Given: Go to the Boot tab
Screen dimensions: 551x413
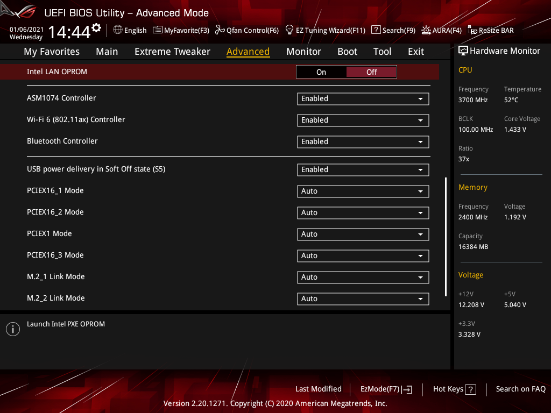Looking at the screenshot, I should pyautogui.click(x=347, y=52).
